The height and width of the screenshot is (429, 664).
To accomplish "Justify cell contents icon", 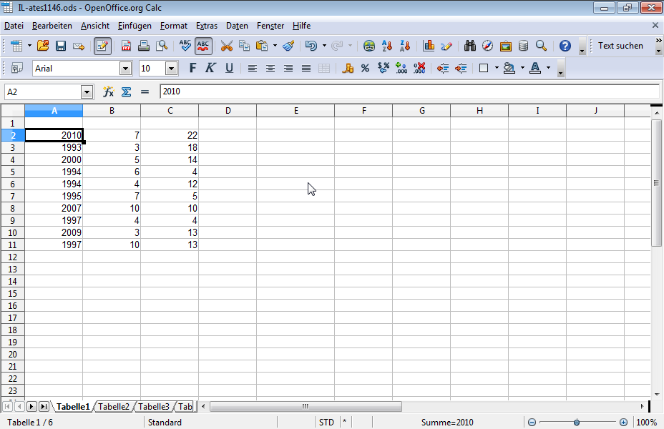I will (306, 68).
